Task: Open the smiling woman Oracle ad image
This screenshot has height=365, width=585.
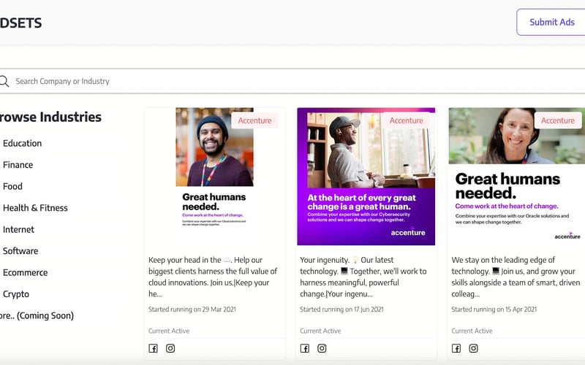Action: (x=517, y=177)
